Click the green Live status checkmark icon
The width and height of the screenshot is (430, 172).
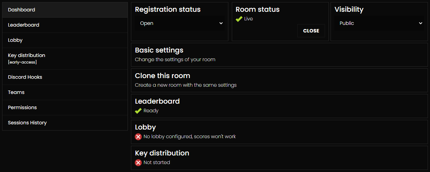tap(239, 19)
